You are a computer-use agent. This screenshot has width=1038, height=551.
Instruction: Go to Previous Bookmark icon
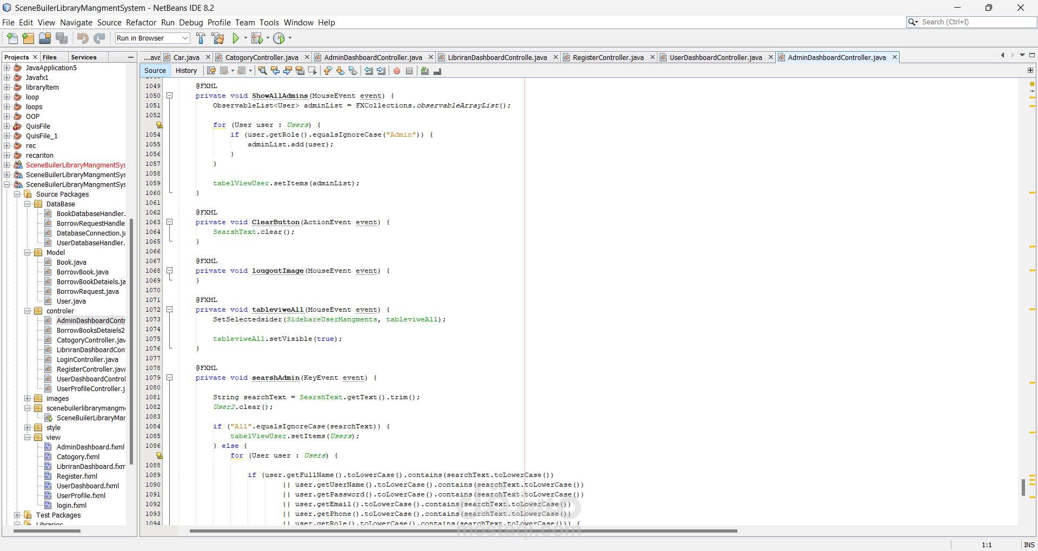pyautogui.click(x=328, y=71)
